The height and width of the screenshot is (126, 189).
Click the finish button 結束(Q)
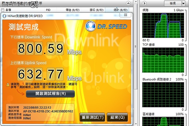tap(117, 117)
